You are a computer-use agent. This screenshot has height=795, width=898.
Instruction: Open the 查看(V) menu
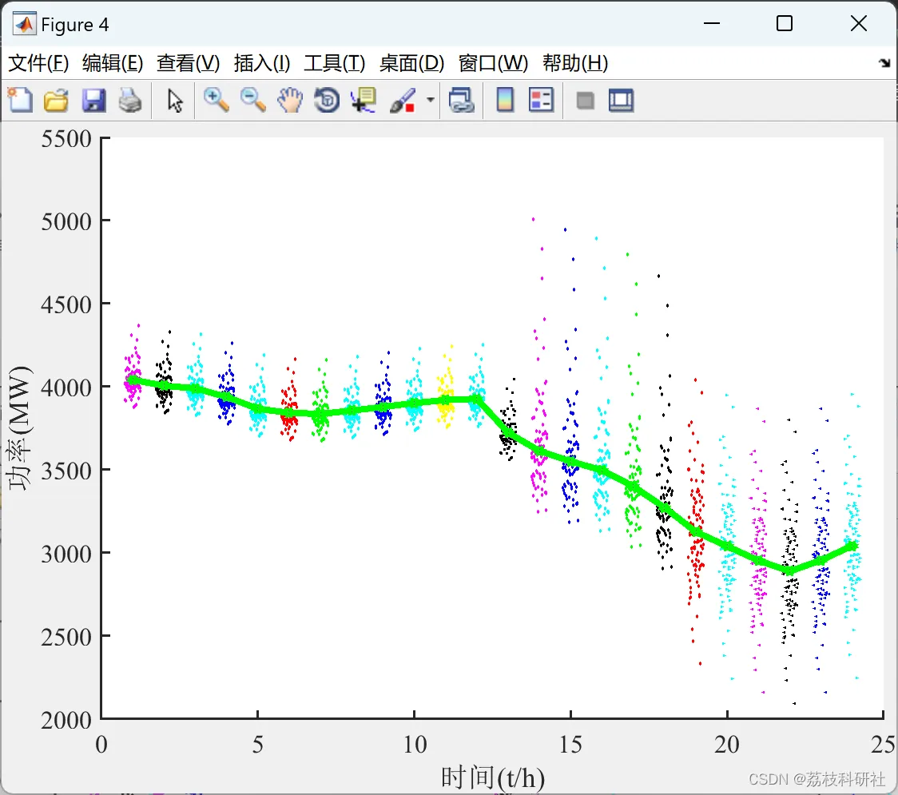pos(189,63)
